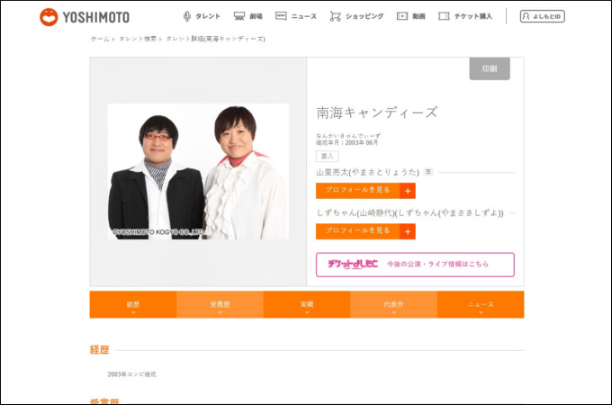Click タレント詳細(南海キャンディーズ) breadcrumb text
The image size is (612, 405).
tap(215, 39)
